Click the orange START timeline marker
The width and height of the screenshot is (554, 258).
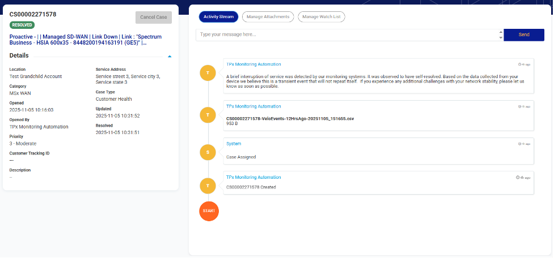pos(209,211)
